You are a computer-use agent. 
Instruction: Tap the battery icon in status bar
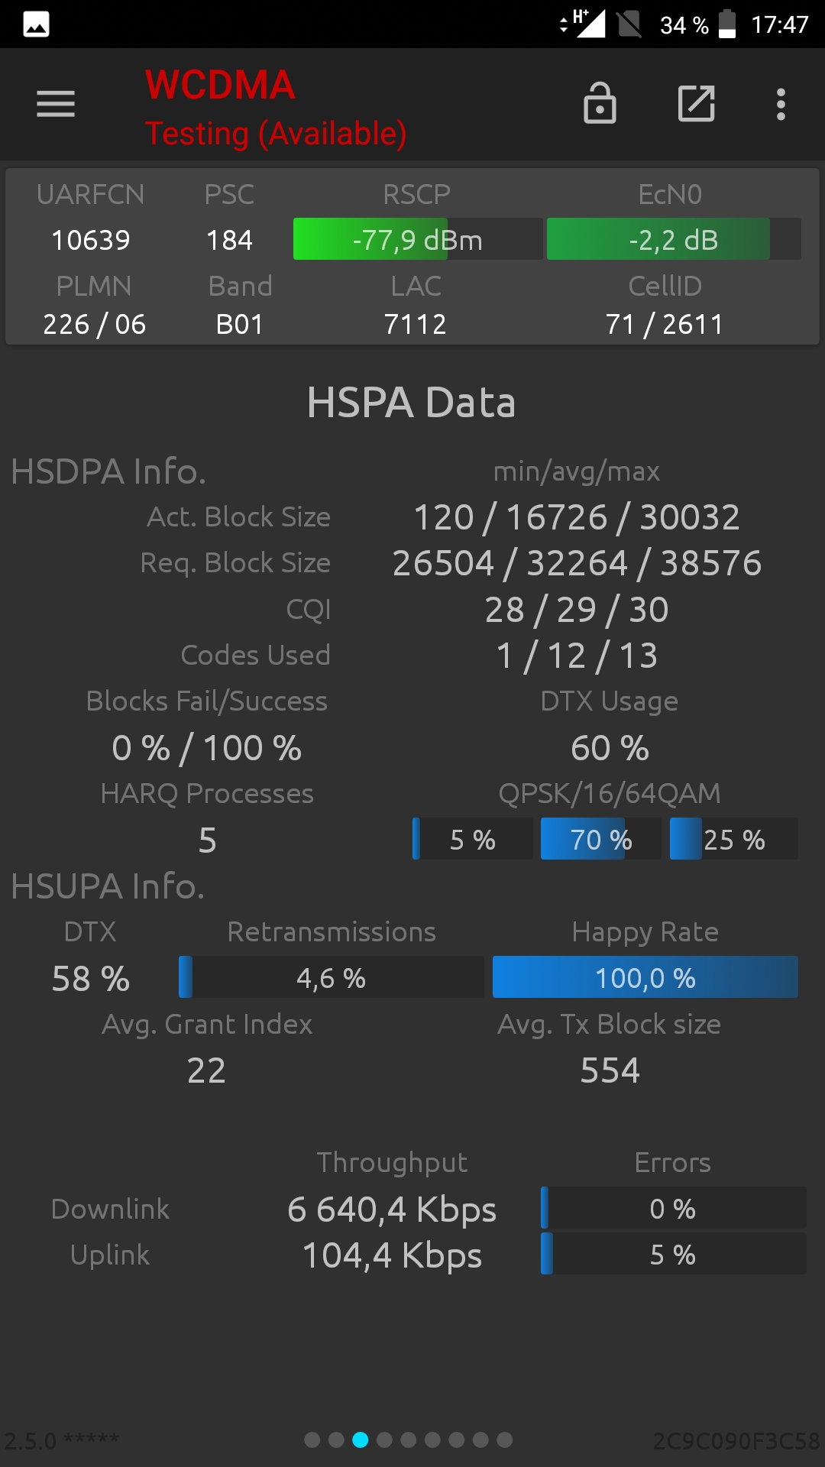point(727,24)
